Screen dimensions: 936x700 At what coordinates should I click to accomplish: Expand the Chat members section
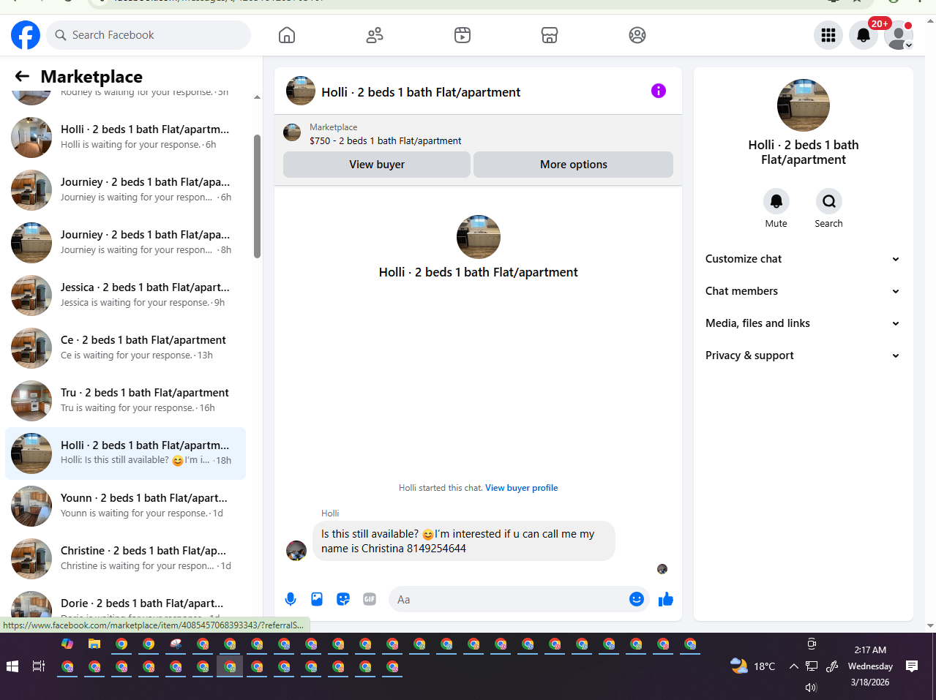[803, 291]
